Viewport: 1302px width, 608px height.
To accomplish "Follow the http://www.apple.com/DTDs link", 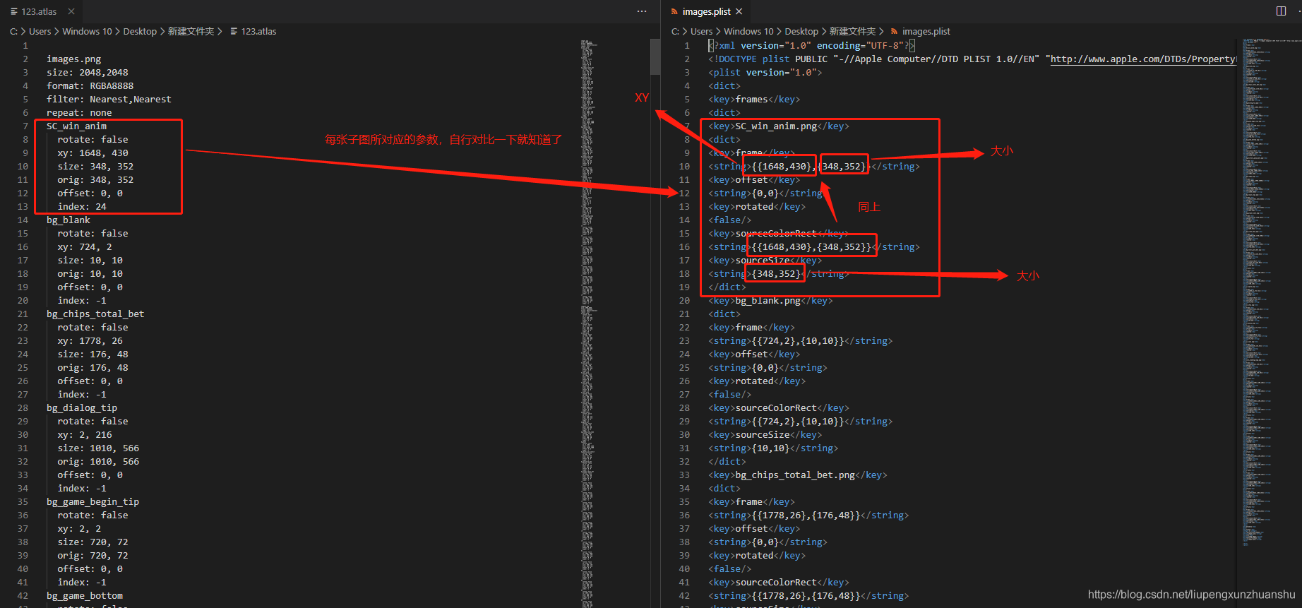I will coord(1143,59).
